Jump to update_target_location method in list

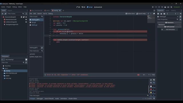36,57
